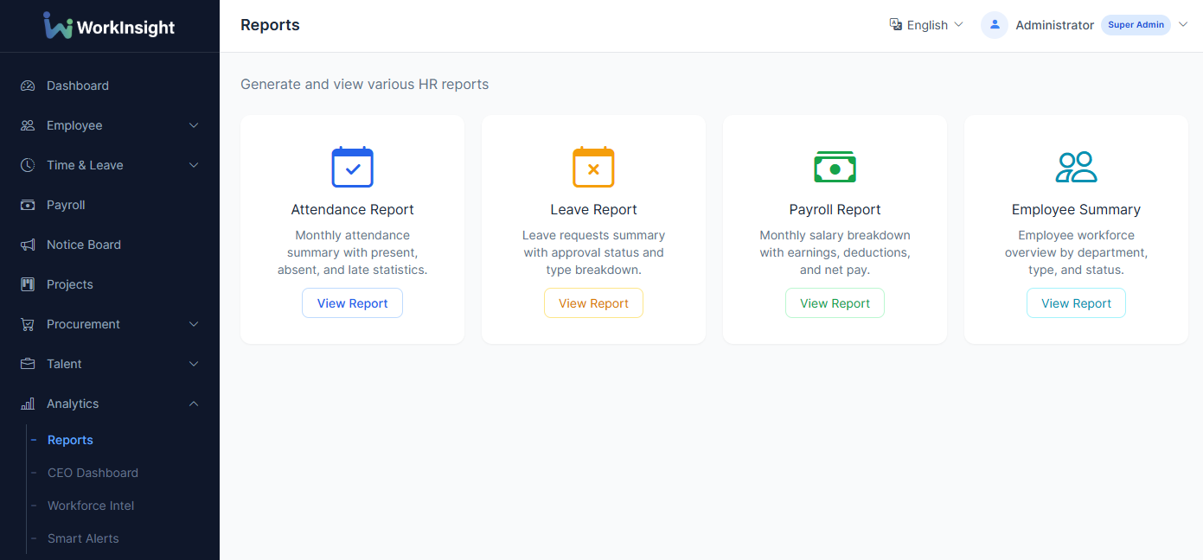Click the Attendance Report calendar check icon

(352, 168)
